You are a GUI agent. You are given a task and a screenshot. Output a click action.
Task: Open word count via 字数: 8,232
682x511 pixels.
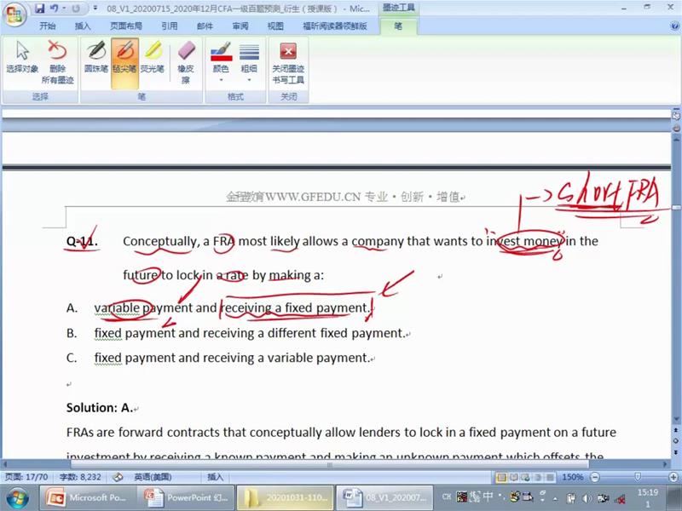[x=80, y=477]
